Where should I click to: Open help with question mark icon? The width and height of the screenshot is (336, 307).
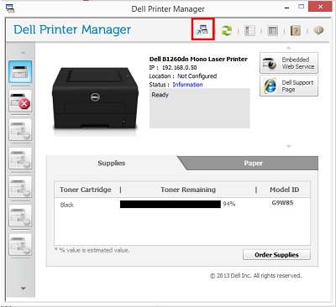click(x=296, y=30)
